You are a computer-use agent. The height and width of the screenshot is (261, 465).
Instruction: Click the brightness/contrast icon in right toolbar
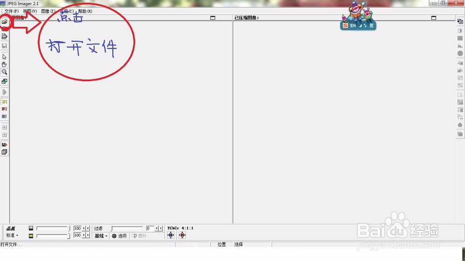[x=460, y=31]
